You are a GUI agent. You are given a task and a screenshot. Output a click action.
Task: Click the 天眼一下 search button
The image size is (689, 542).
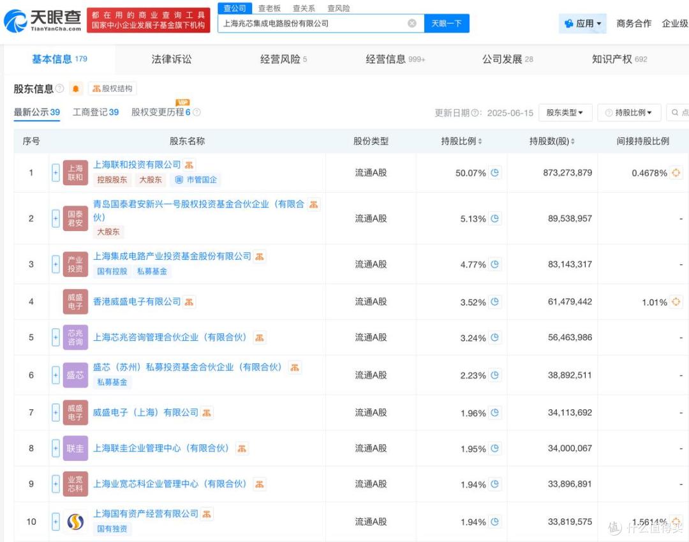click(447, 23)
